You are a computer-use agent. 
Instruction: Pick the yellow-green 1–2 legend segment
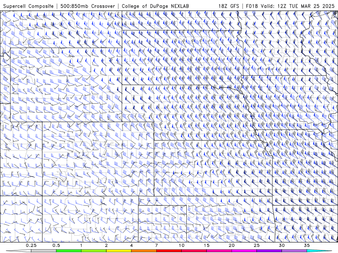pos(94,251)
